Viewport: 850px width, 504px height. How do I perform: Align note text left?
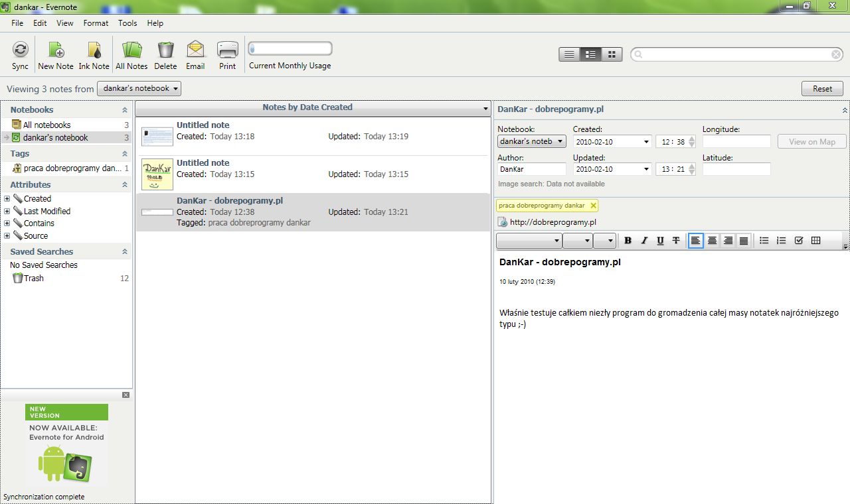point(696,241)
